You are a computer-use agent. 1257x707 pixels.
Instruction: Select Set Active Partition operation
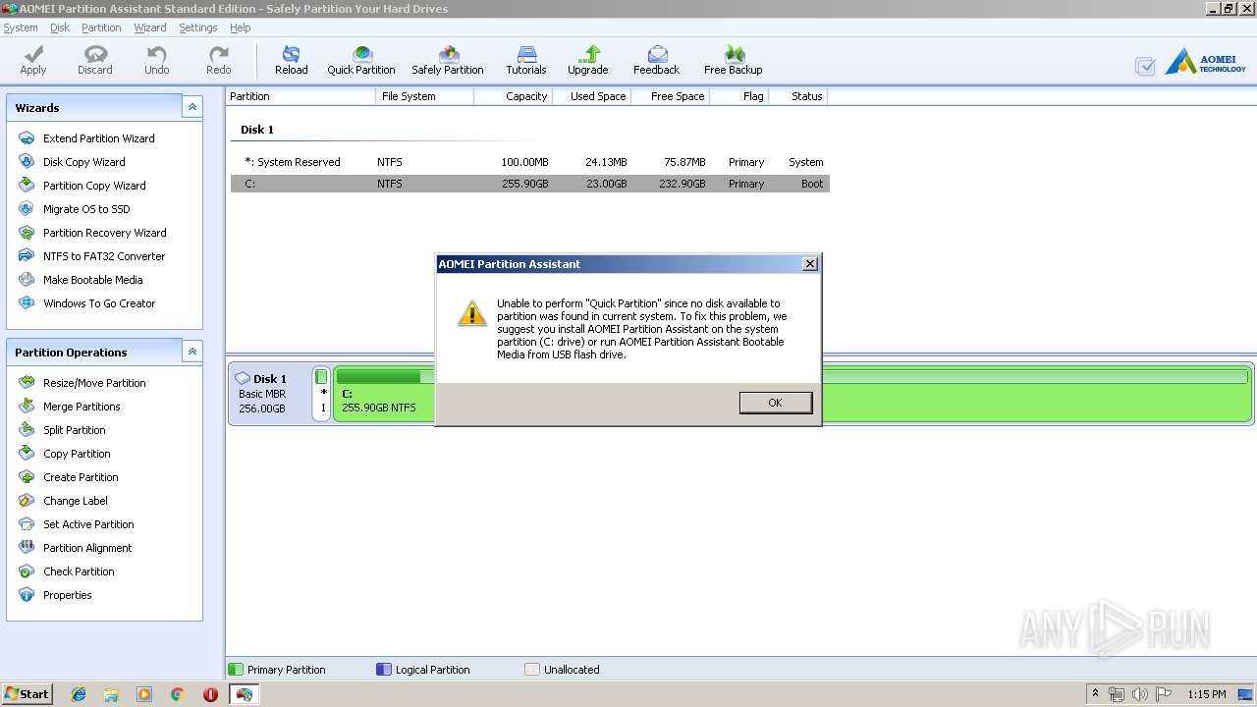(x=88, y=524)
